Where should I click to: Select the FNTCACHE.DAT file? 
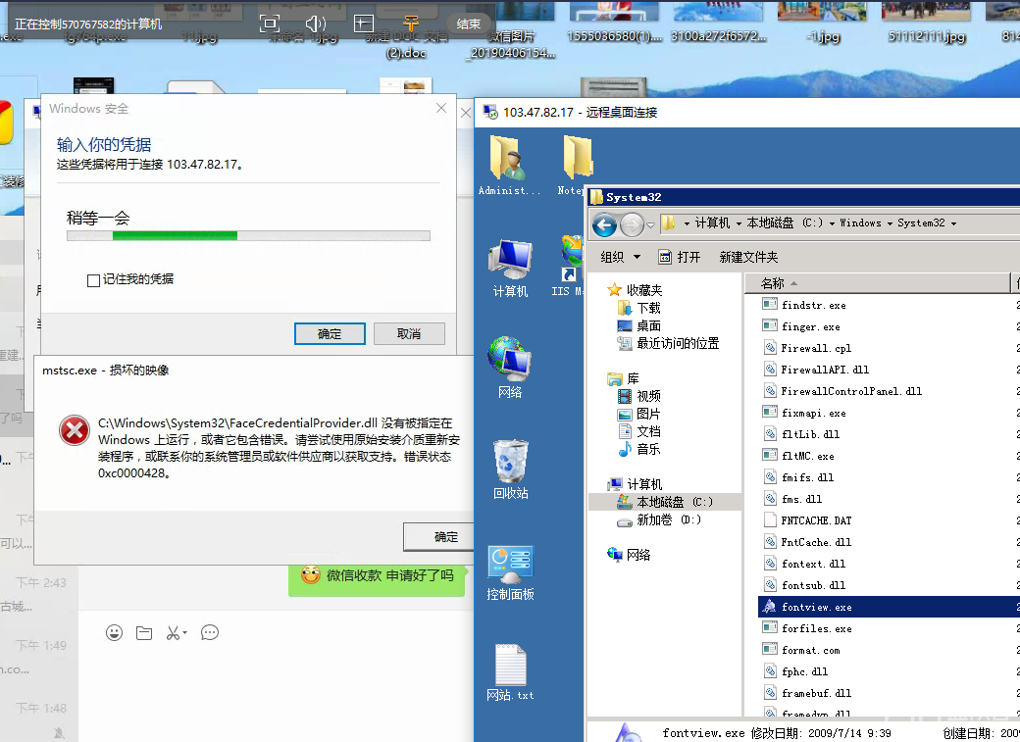tap(816, 520)
